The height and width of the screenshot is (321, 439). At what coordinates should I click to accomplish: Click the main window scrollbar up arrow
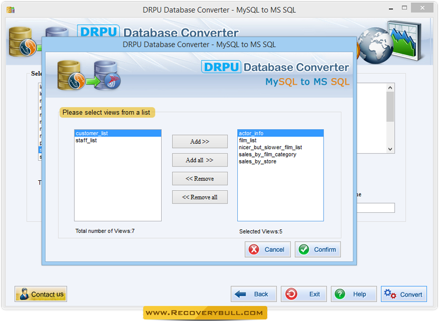pos(391,87)
